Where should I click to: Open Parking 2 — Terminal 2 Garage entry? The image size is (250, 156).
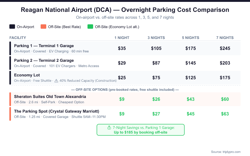[x=44, y=61]
